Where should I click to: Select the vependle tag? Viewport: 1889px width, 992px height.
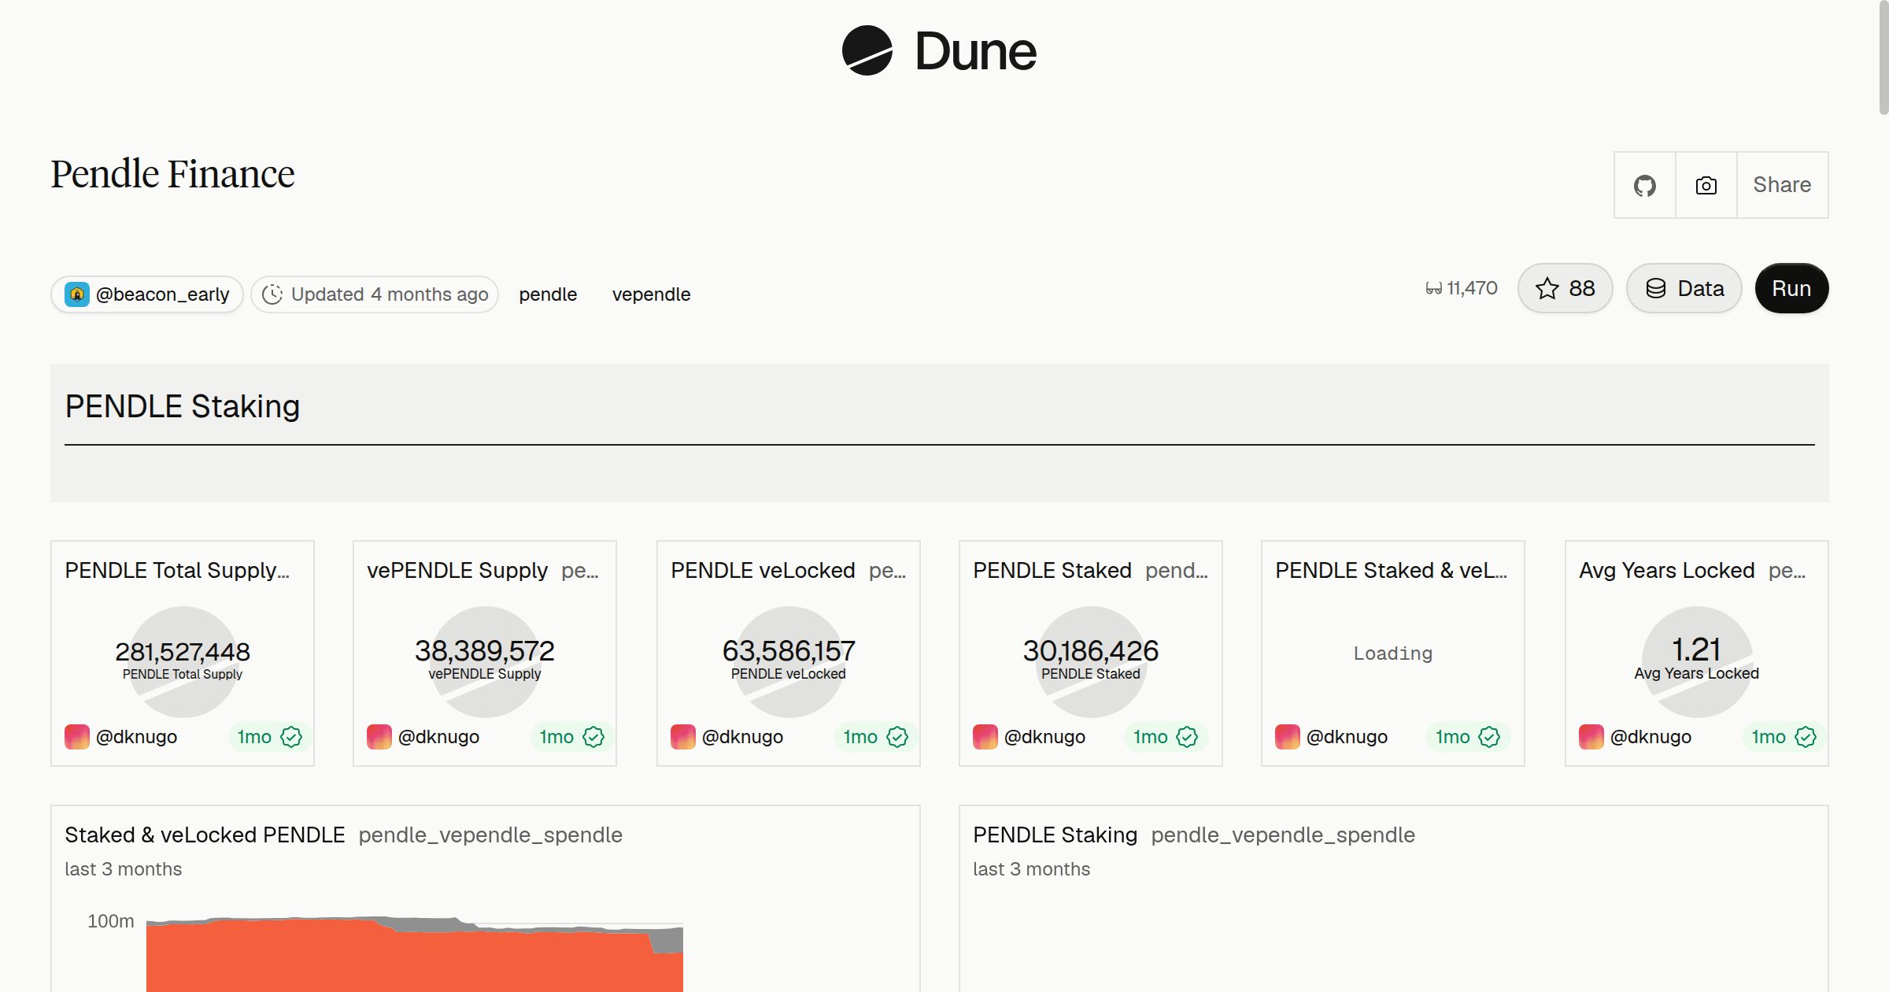pos(651,294)
